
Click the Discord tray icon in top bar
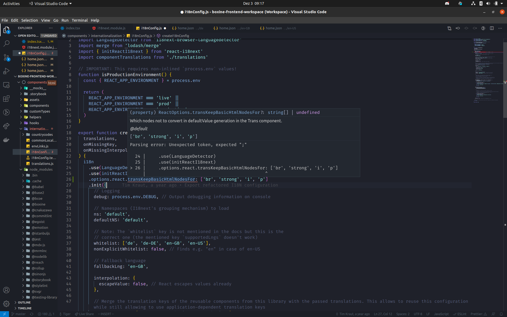447,3
